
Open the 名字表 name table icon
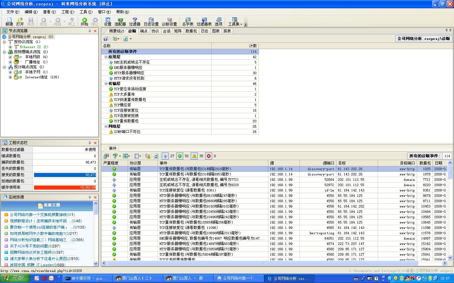point(188,21)
